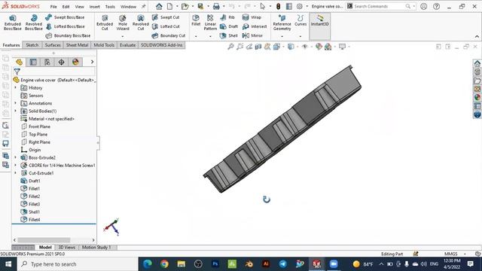Image resolution: width=482 pixels, height=271 pixels.
Task: Switch to the 3D Views tab
Action: tap(67, 248)
